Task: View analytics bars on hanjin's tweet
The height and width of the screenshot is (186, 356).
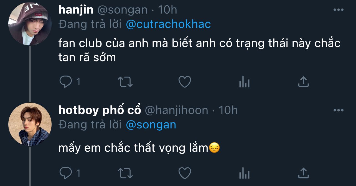Action: 244,82
